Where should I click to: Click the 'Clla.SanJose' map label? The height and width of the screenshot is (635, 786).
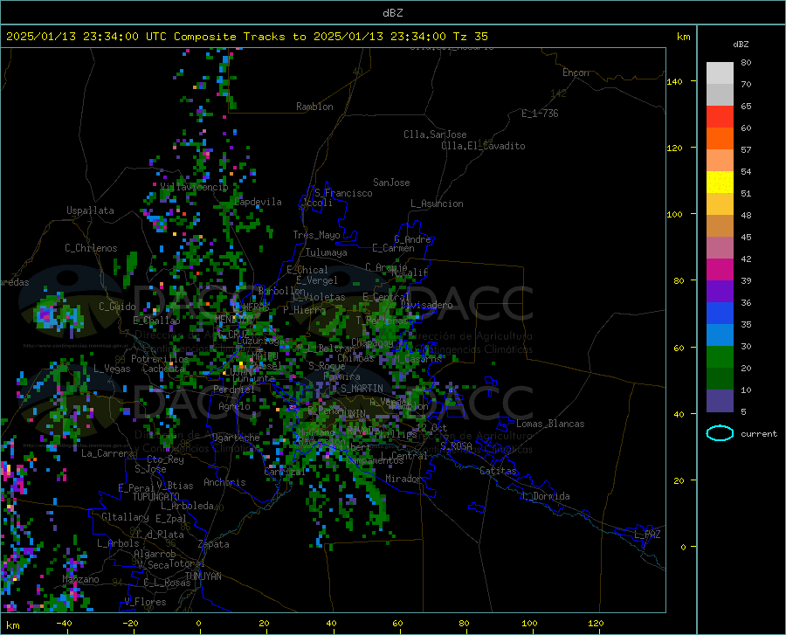(435, 135)
